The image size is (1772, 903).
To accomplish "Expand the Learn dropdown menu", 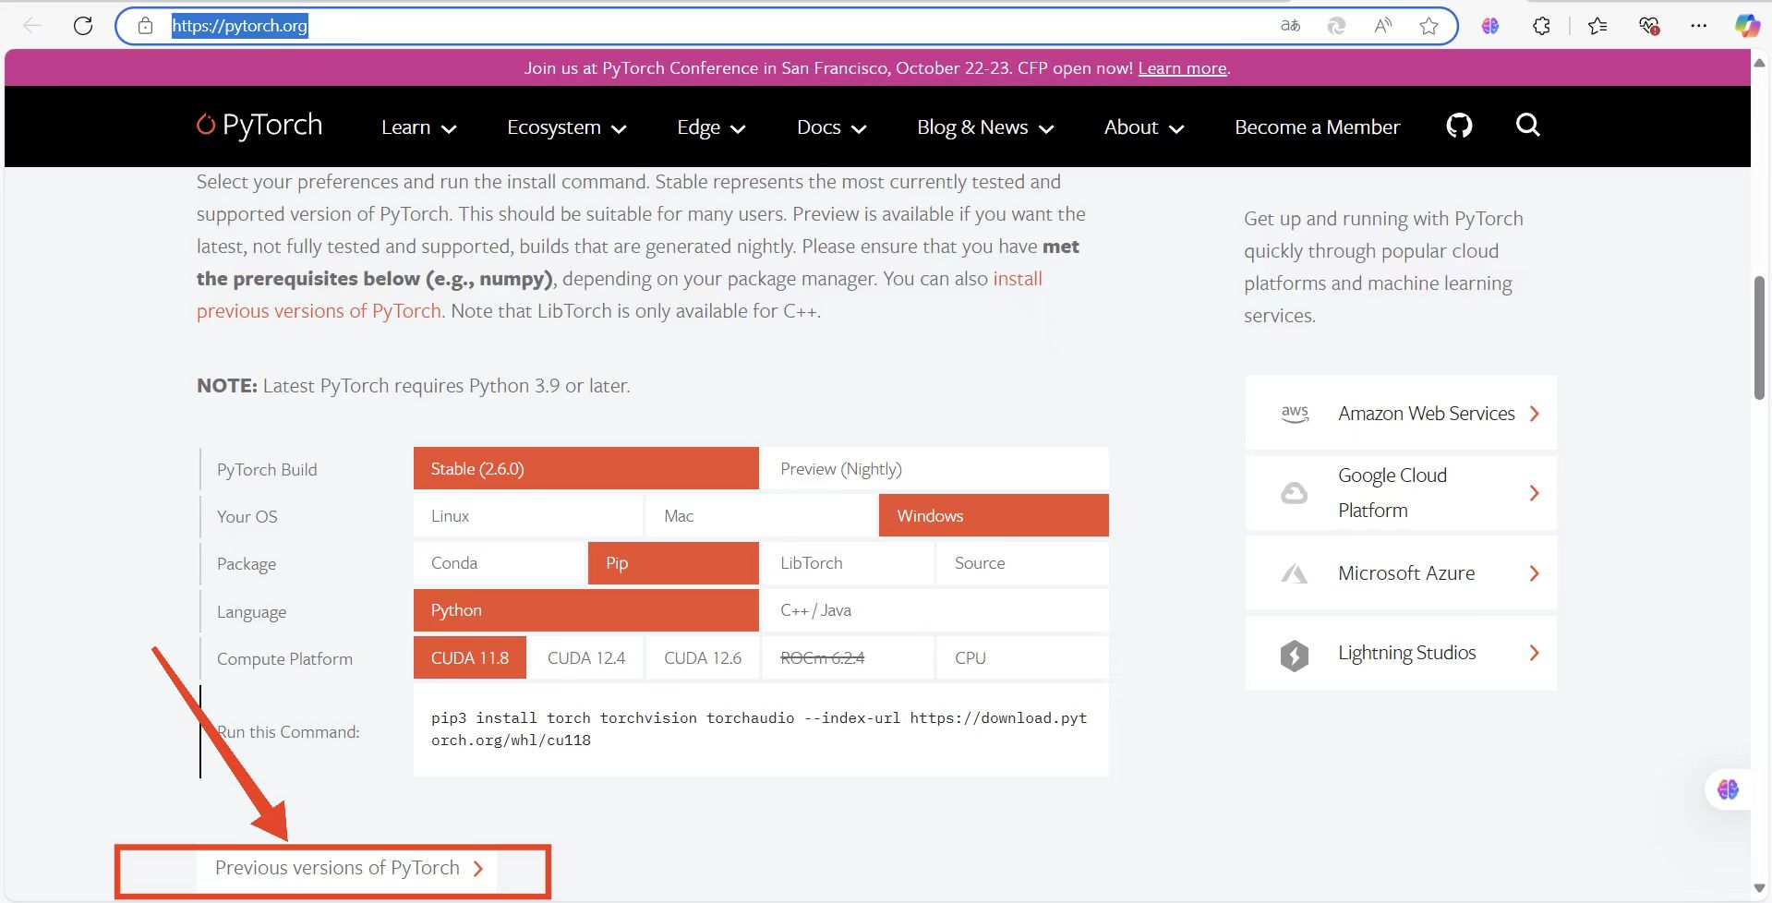I will point(419,127).
